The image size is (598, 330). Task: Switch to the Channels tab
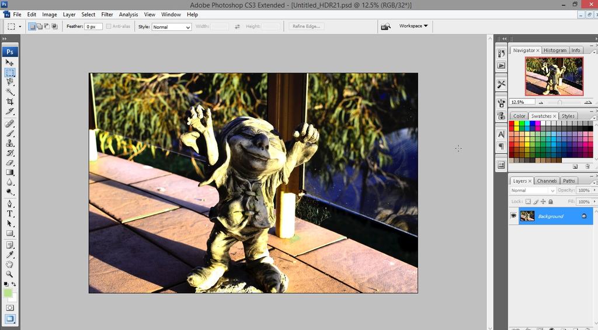[547, 181]
